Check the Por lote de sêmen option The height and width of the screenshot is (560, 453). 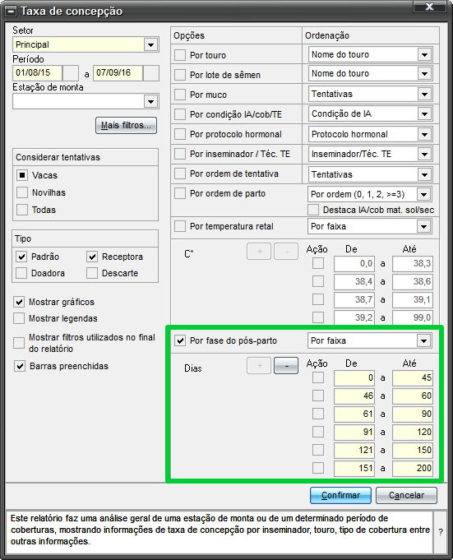(x=180, y=75)
